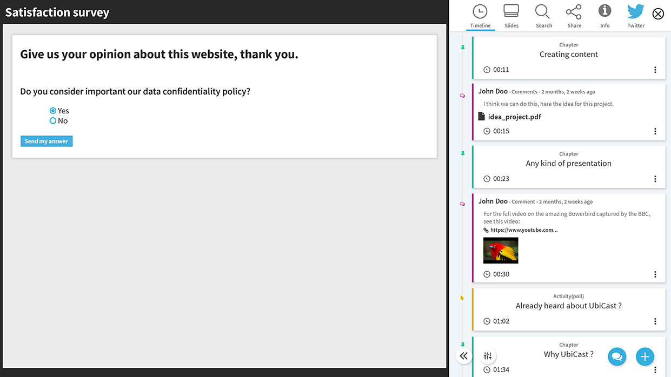This screenshot has height=377, width=671.
Task: Open options menu for Creating content chapter
Action: click(x=655, y=70)
